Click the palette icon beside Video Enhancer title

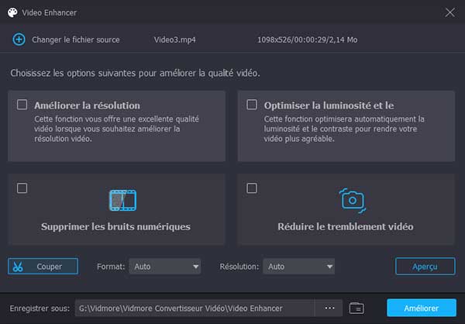pyautogui.click(x=12, y=12)
